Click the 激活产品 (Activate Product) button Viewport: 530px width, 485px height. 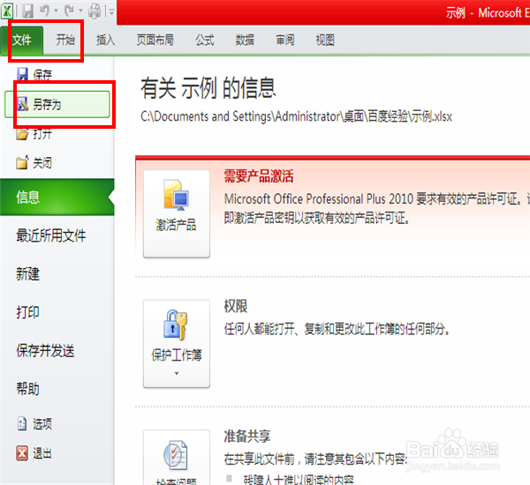[x=177, y=213]
